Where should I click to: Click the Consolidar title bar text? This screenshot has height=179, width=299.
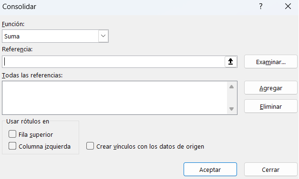19,7
